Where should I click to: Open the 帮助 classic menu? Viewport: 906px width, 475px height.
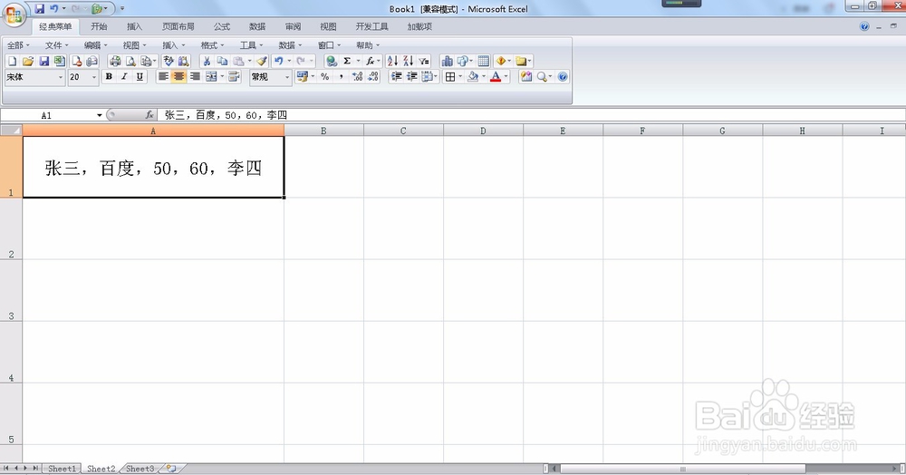368,45
